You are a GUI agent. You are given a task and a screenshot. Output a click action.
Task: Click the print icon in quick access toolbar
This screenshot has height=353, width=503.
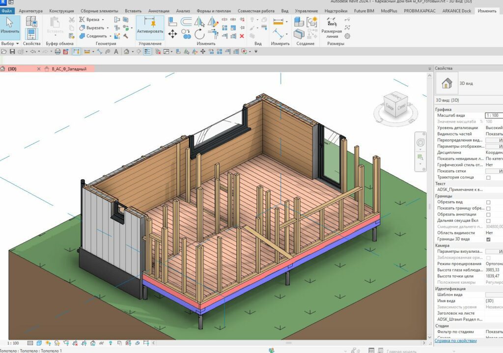[x=57, y=52]
